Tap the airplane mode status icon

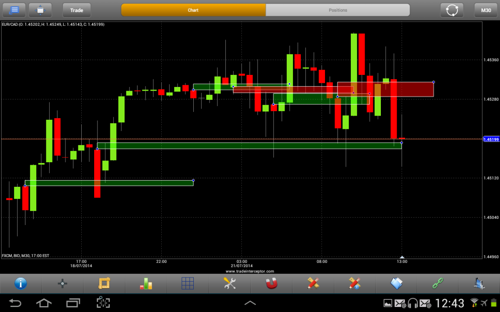tap(485, 302)
